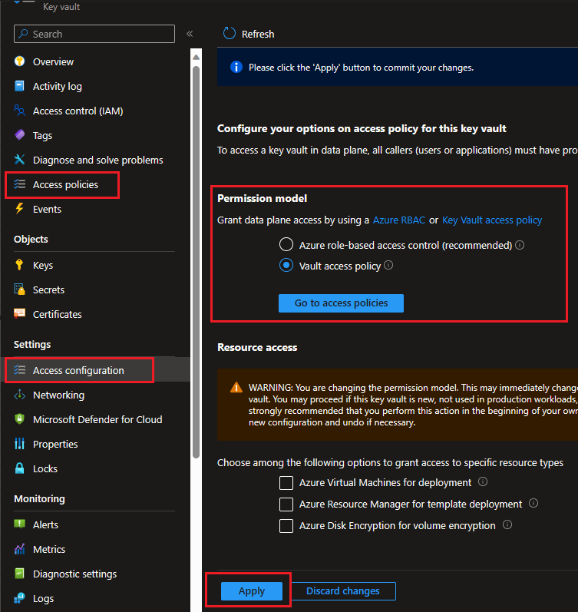Open the Properties page

tap(55, 444)
